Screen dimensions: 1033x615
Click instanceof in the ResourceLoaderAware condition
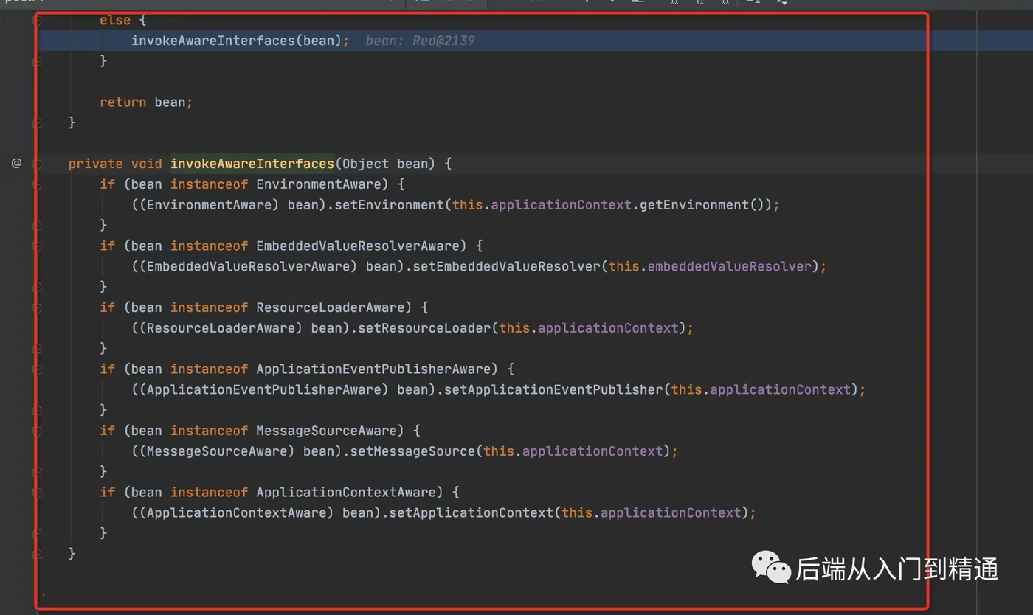pyautogui.click(x=209, y=307)
